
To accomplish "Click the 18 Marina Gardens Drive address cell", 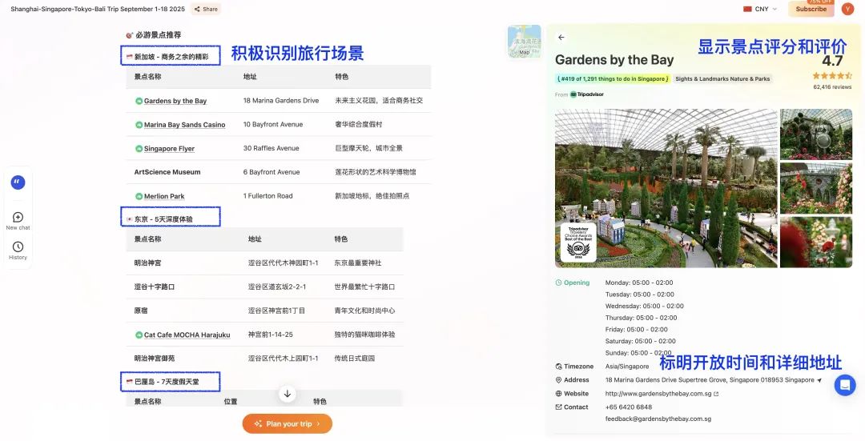I will (281, 100).
